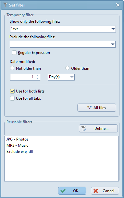Expand the Show only files dropdown

(113, 29)
